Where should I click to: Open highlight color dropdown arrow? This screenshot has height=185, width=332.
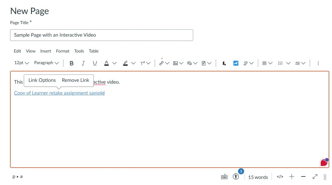point(133,63)
